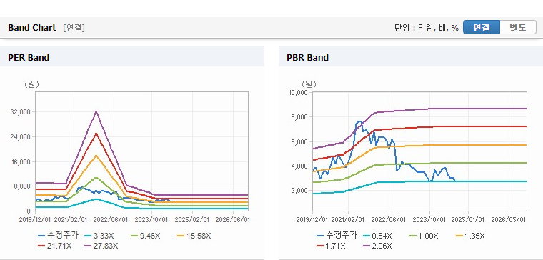The width and height of the screenshot is (543, 260).
Task: Toggle the 27.83X legend entry
Action: (101, 246)
